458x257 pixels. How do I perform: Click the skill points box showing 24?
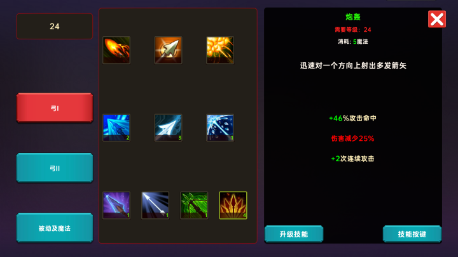(x=55, y=26)
